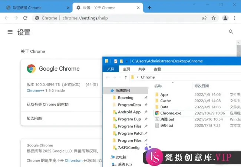Select the Program Dup quick access folder
The width and height of the screenshot is (241, 167).
129,119
